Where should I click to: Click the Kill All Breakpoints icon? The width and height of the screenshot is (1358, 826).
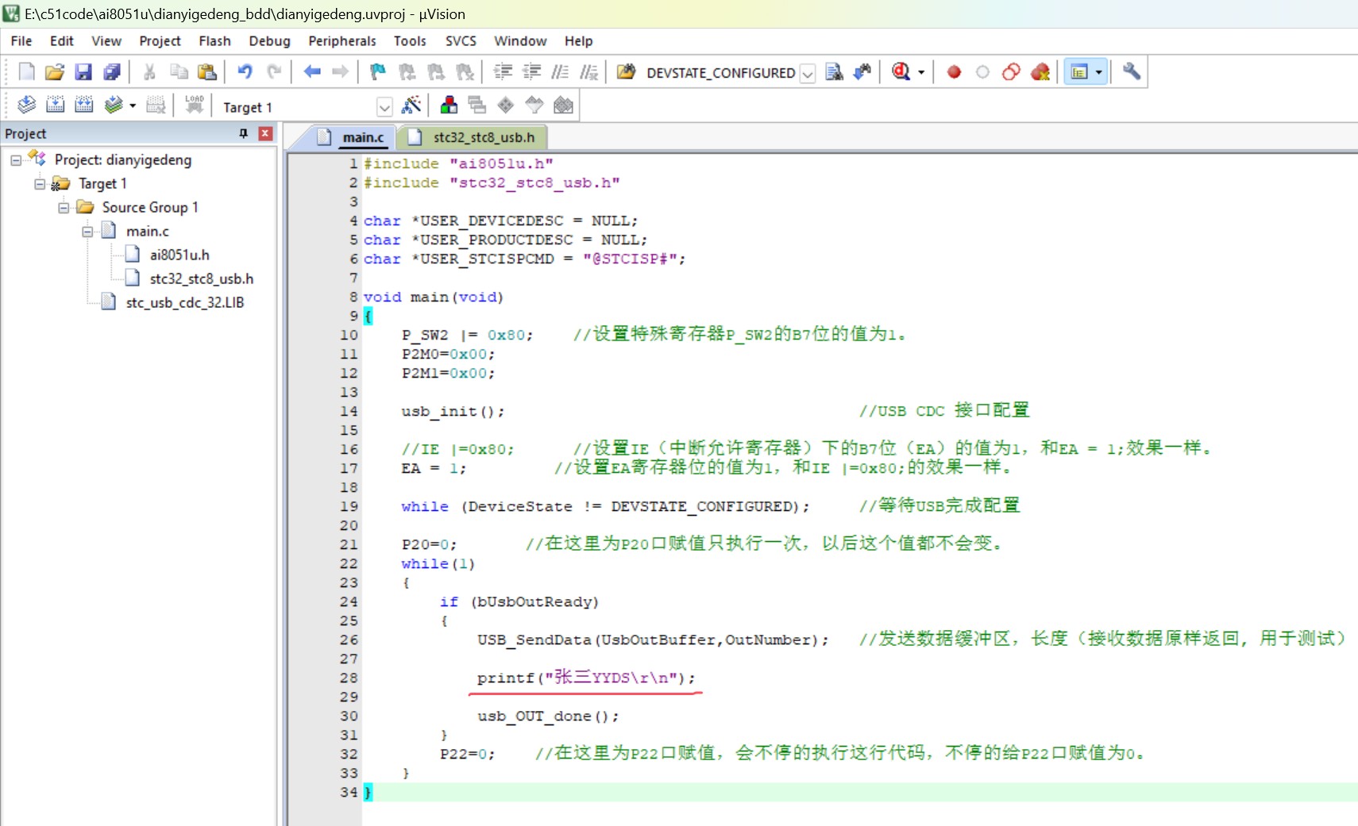click(x=1040, y=72)
